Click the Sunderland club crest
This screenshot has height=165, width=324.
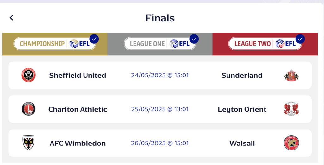pos(291,75)
